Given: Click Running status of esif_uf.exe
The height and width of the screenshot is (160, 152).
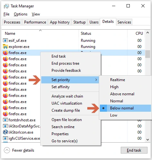Looking at the screenshot, I should click(88, 41).
